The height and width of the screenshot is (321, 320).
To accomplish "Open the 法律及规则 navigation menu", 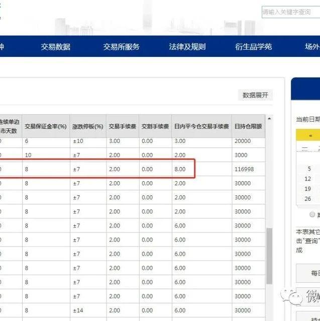I will (x=187, y=47).
